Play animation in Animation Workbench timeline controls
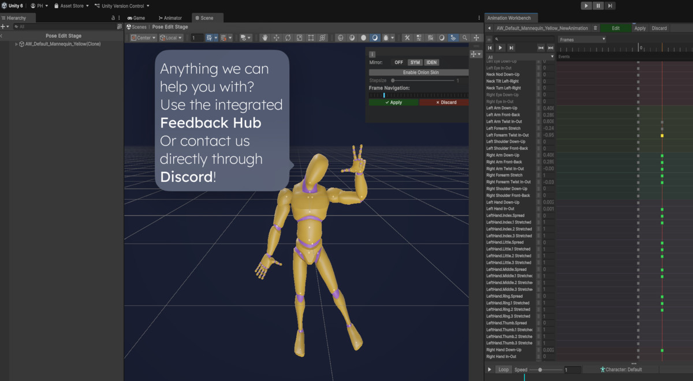The image size is (693, 381). [500, 48]
